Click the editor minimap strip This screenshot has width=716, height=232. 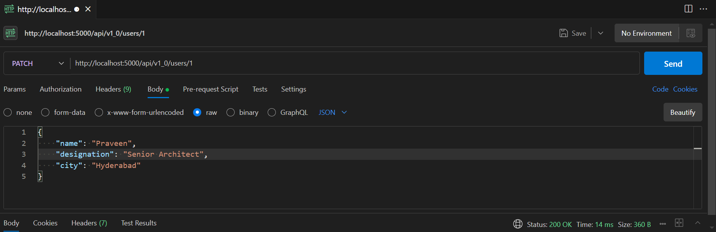(x=698, y=168)
